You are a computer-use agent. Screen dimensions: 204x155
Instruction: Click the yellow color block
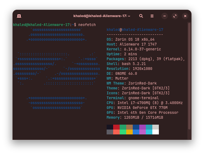129,132
